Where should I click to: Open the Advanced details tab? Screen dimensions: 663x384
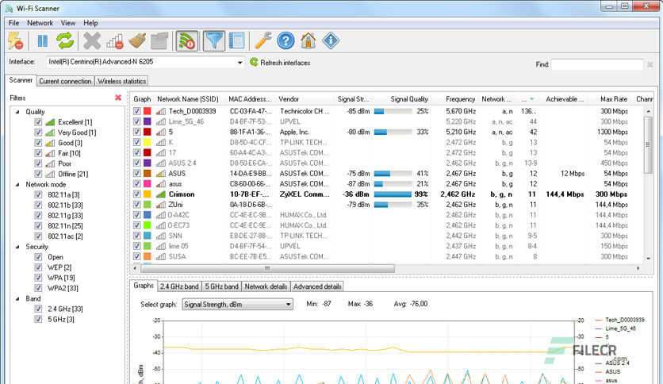point(317,286)
